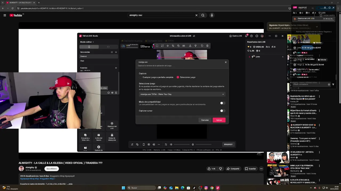Open the three-dots more options in the bottom bar
Image resolution: width=341 pixels, height=191 pixels.
pos(159,144)
